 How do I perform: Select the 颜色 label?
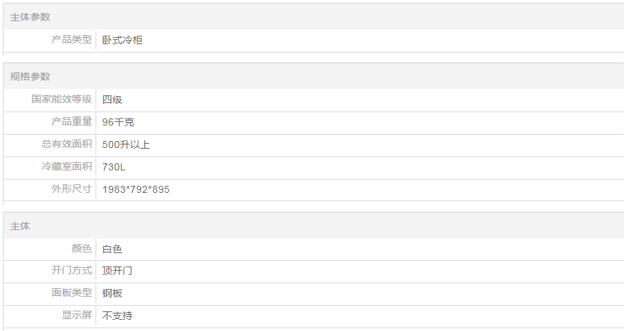pos(81,249)
